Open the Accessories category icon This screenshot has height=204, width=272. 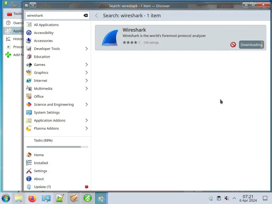coord(29,41)
